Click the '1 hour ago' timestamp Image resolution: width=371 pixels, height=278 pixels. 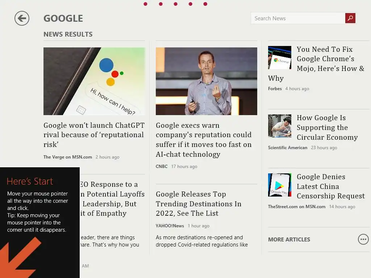[199, 226]
